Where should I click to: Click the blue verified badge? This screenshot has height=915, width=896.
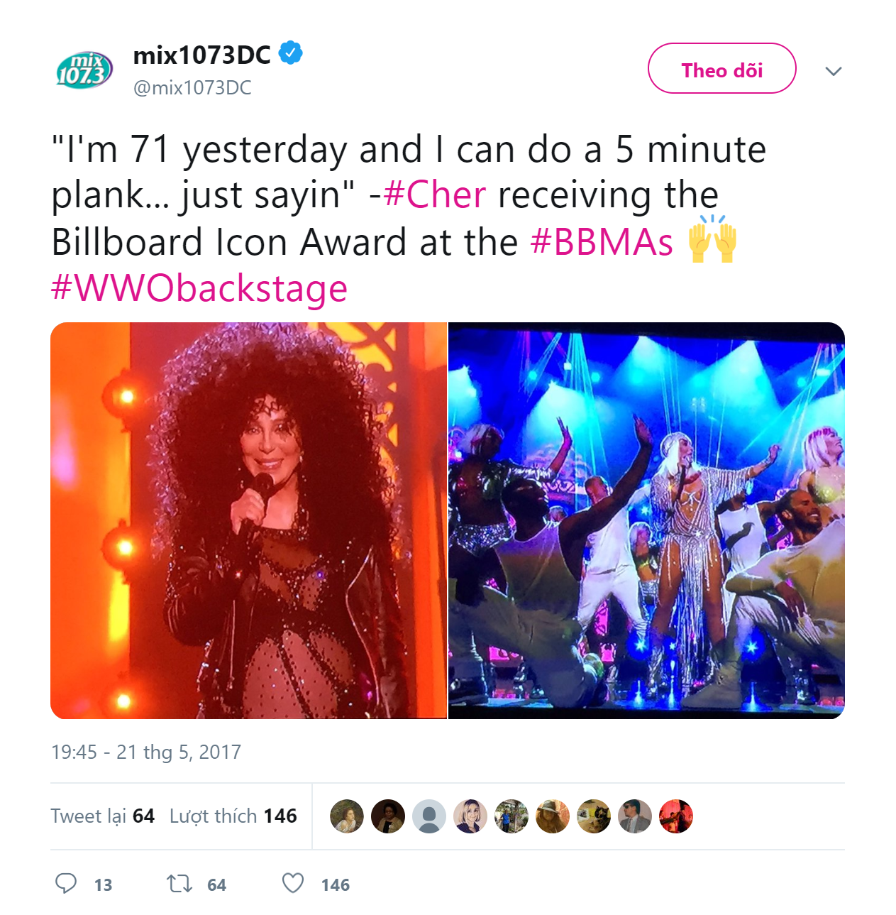click(x=291, y=53)
